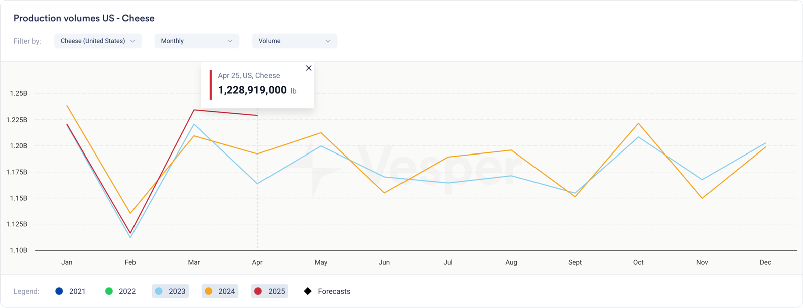Click chevron arrow in Monthly dropdown
The image size is (803, 308).
click(230, 41)
